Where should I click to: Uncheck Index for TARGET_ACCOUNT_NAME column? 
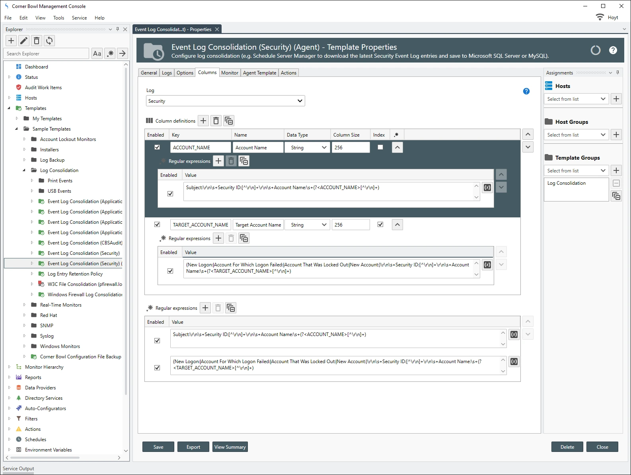[380, 225]
